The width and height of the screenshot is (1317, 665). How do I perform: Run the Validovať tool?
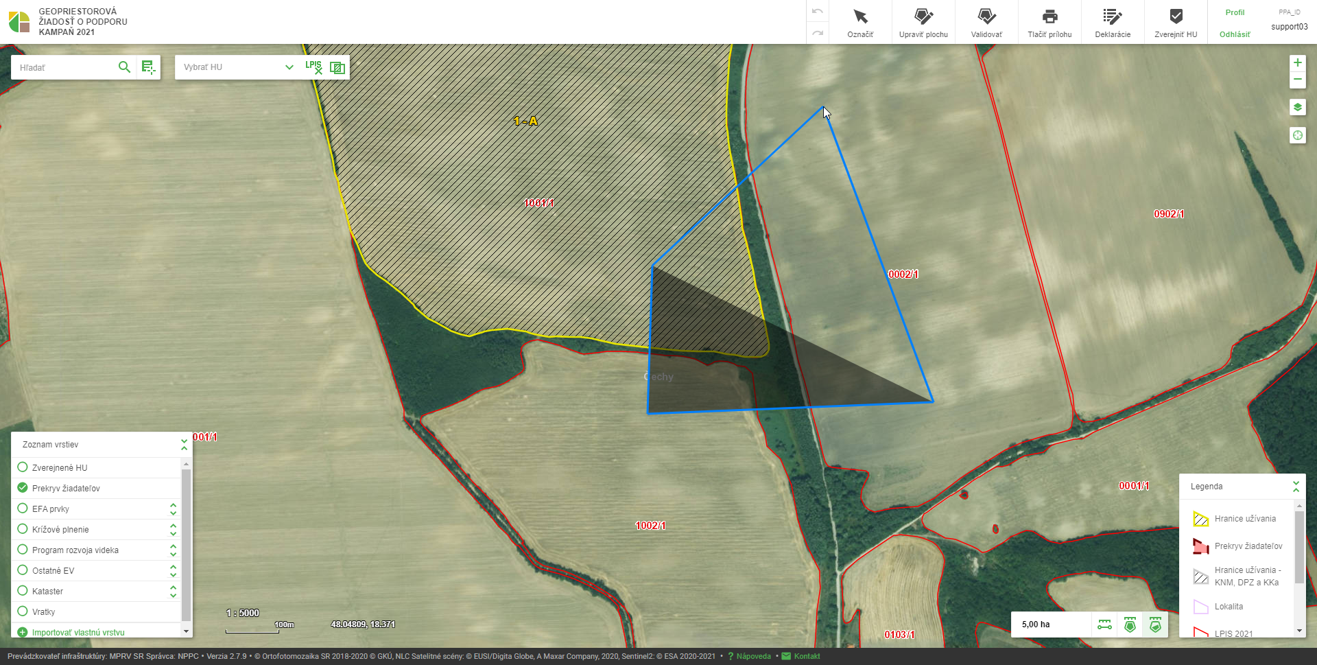986,22
